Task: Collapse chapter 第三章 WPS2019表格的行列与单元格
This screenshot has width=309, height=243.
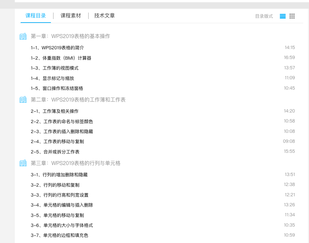Action: pyautogui.click(x=75, y=163)
